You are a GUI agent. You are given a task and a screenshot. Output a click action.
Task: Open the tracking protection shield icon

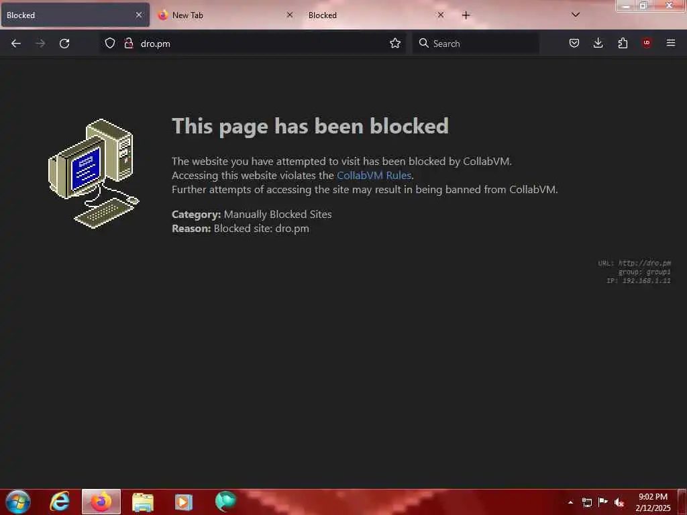(x=109, y=43)
